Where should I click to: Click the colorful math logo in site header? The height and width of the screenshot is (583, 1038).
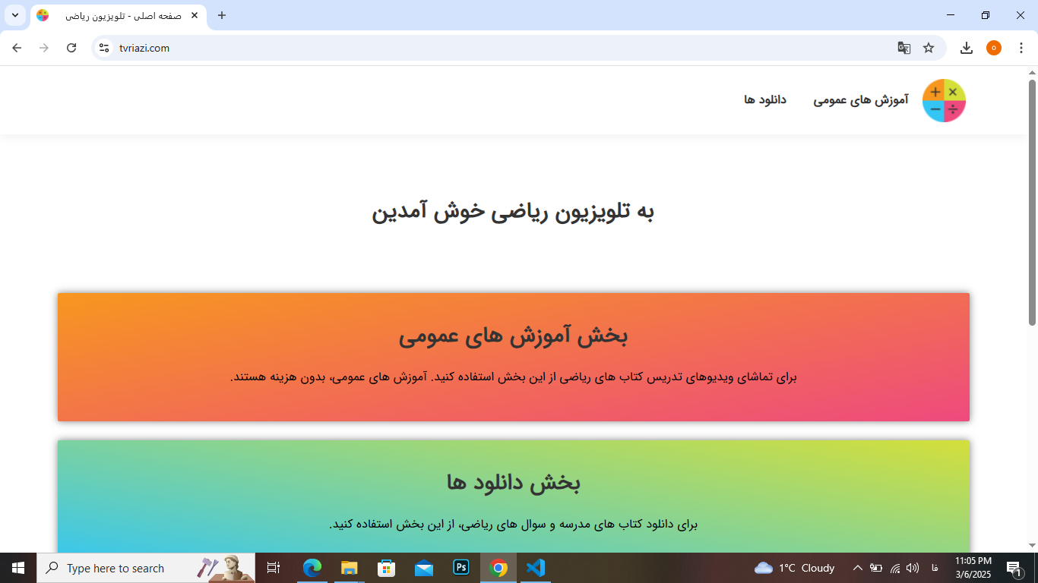tap(944, 100)
